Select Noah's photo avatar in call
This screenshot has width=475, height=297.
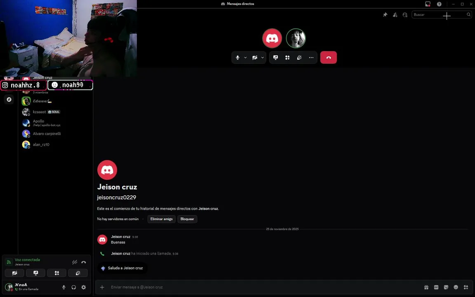click(x=296, y=38)
